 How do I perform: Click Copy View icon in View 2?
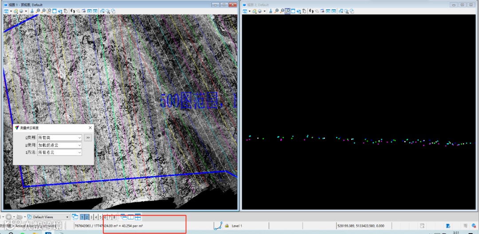[341, 11]
